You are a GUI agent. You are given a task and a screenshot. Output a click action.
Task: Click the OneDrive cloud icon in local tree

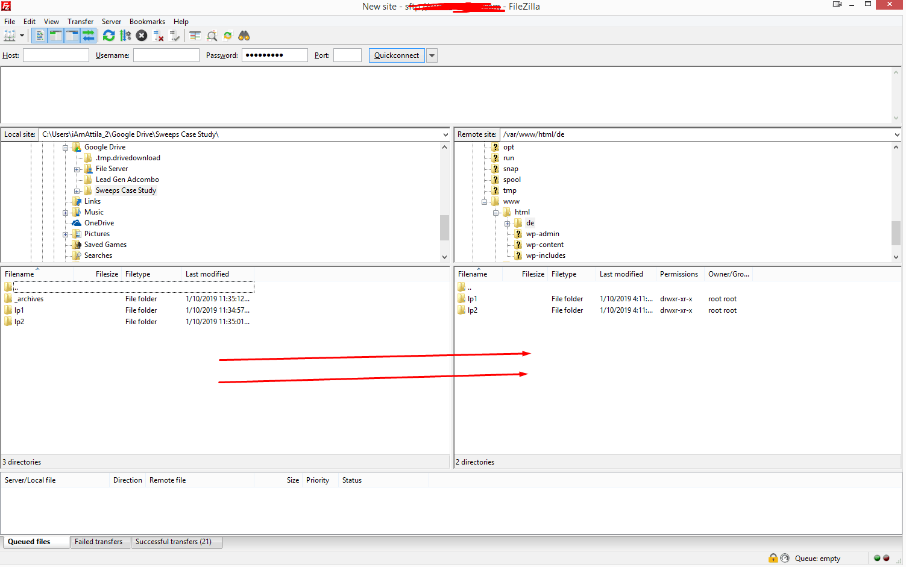pos(77,223)
